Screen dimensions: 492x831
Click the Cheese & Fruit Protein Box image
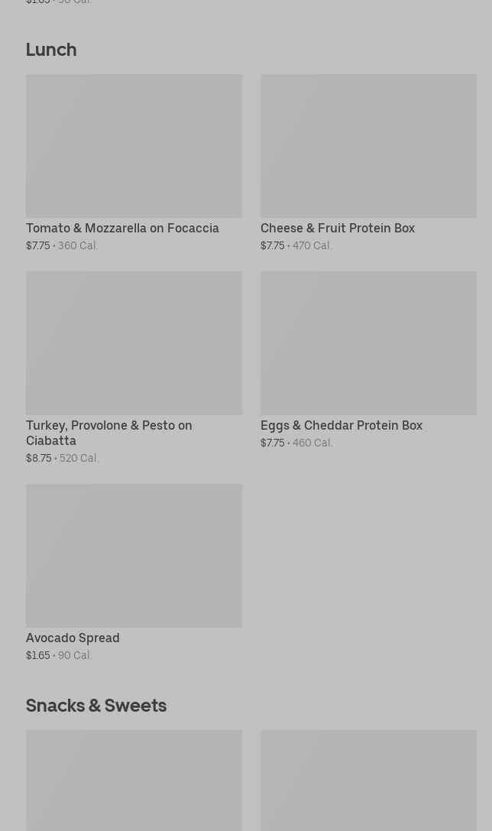[368, 145]
